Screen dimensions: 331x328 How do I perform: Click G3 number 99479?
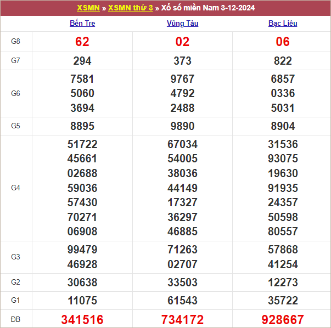[82, 250]
